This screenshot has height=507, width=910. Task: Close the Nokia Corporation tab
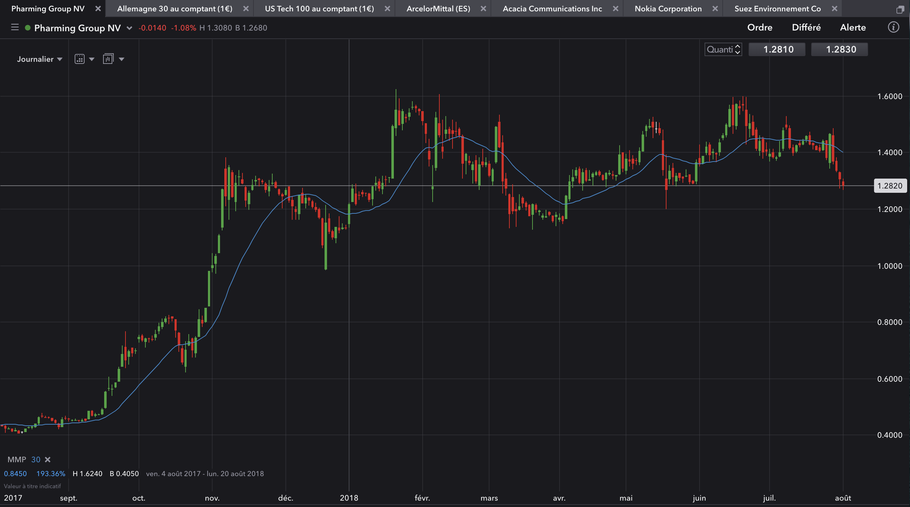715,9
